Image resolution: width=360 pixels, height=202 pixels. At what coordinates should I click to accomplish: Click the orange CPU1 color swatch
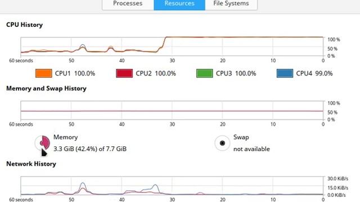point(44,74)
